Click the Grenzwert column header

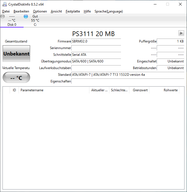139,90
